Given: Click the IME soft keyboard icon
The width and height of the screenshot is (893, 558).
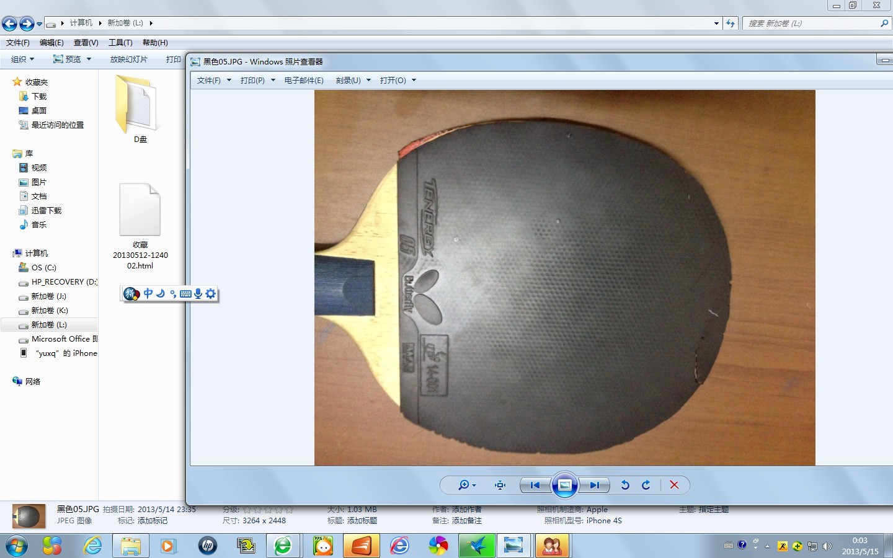Looking at the screenshot, I should [185, 294].
